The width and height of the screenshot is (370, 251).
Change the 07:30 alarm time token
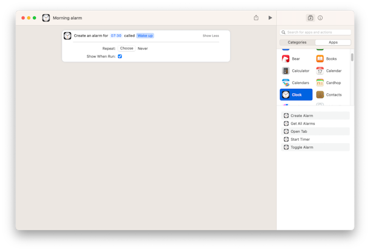116,36
